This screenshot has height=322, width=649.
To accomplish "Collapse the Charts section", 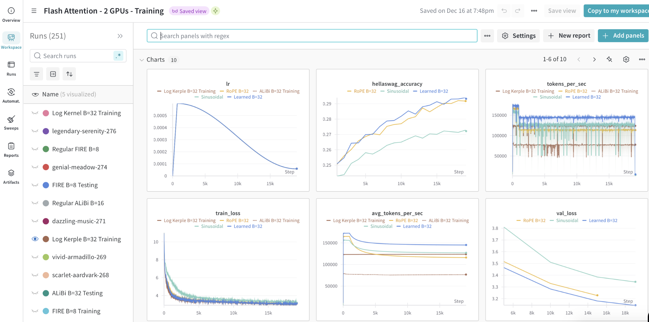I will tap(142, 60).
